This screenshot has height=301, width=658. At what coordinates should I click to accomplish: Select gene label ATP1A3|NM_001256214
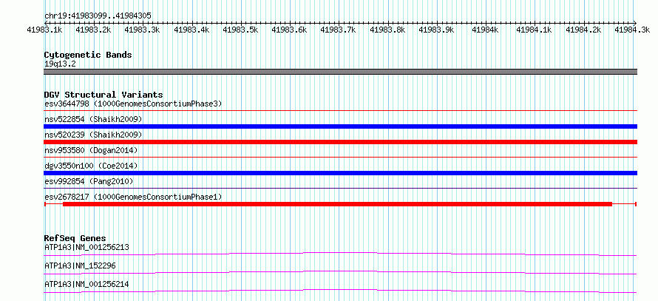coord(87,285)
